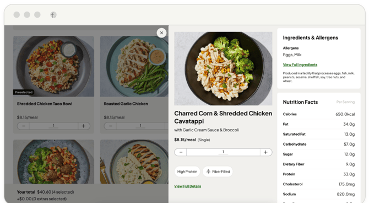
Task: Open View Full Ingredients link
Action: coord(300,65)
